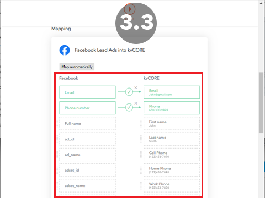Viewport: 265px width, 198px height.
Task: Select the kvCORE Work Phone field
Action: [172, 186]
